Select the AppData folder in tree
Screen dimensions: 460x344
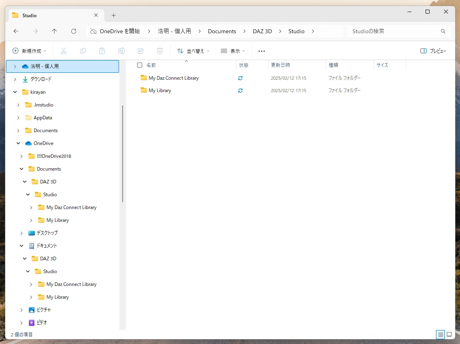click(x=43, y=118)
